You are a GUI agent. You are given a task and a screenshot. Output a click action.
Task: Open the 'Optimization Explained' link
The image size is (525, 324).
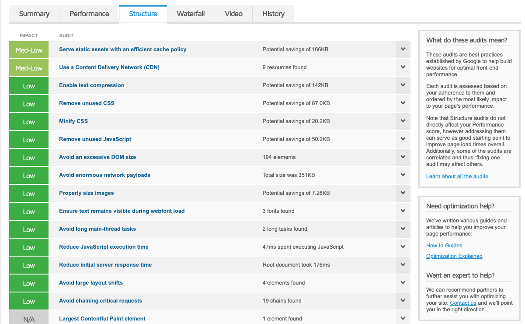click(x=454, y=256)
